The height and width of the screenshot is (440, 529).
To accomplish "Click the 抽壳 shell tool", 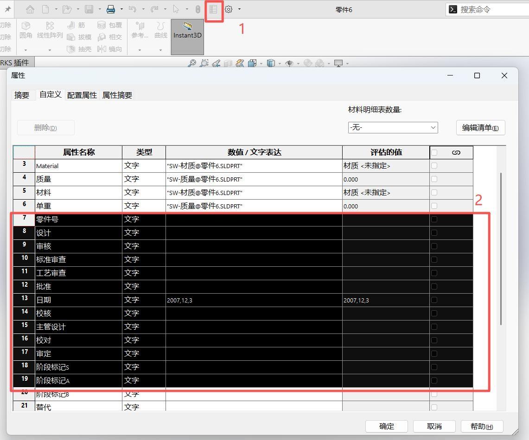I will pos(79,49).
